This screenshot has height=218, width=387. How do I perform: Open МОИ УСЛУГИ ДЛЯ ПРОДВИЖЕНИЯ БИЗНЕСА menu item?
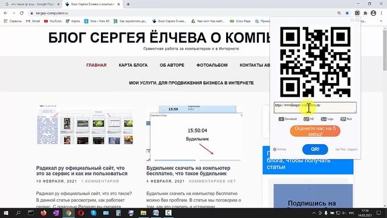pyautogui.click(x=191, y=83)
